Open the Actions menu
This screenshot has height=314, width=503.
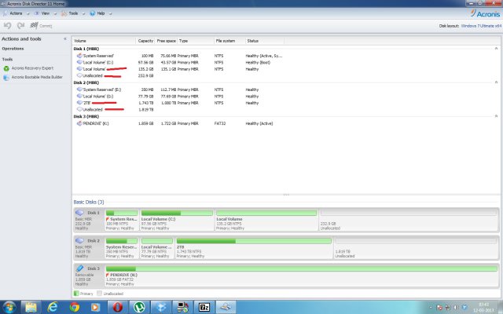(x=13, y=13)
